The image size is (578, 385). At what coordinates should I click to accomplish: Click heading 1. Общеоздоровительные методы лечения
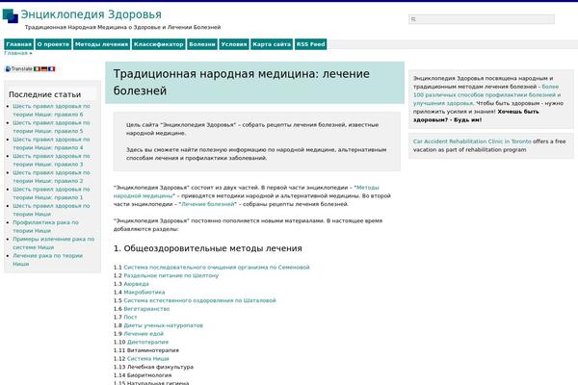point(207,248)
